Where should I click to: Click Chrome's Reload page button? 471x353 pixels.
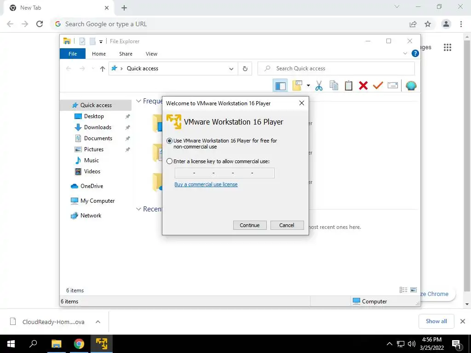click(x=40, y=24)
